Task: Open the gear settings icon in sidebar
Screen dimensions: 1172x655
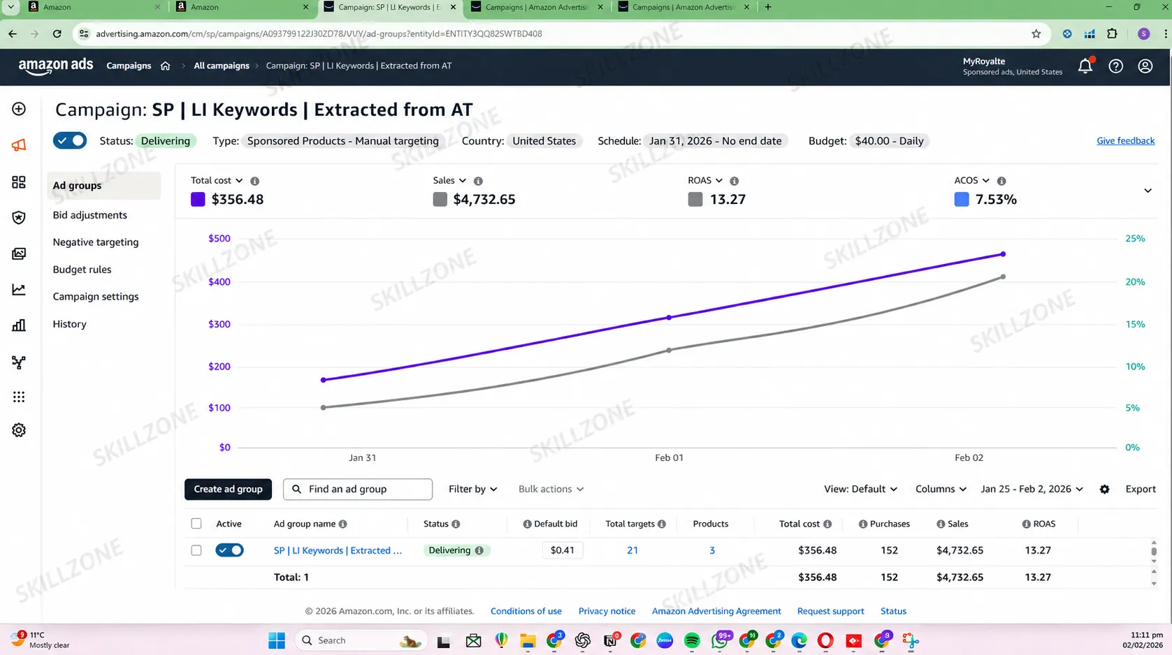Action: 19,430
